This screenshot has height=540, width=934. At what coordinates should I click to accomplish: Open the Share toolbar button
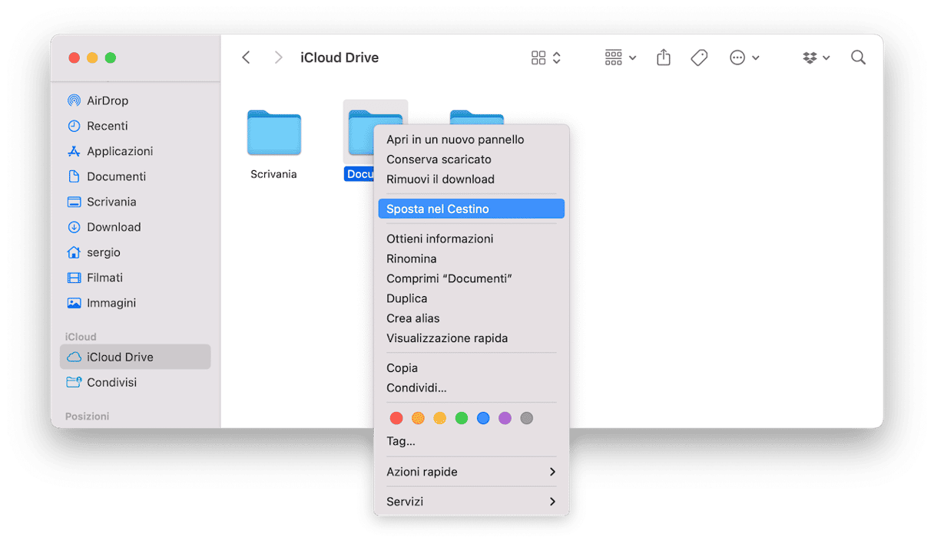click(x=664, y=58)
